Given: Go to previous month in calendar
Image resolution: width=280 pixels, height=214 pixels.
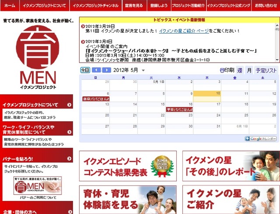Looking at the screenshot, I should [x=96, y=70].
